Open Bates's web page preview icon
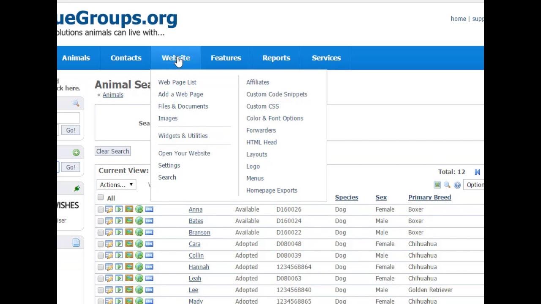 click(119, 220)
